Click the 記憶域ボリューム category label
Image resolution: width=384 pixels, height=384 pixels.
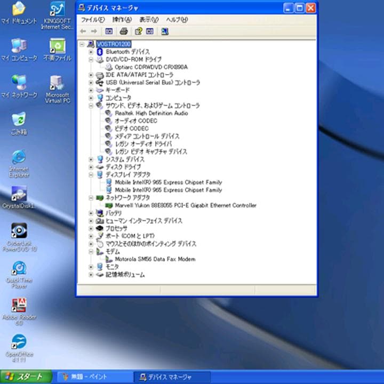click(125, 275)
